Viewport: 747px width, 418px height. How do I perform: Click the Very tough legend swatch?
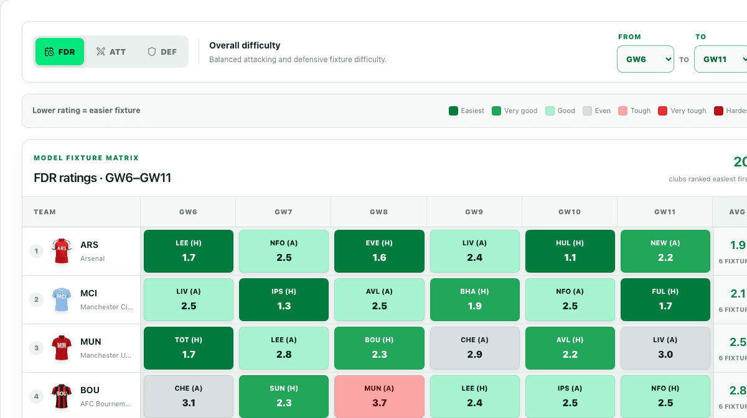[x=662, y=111]
